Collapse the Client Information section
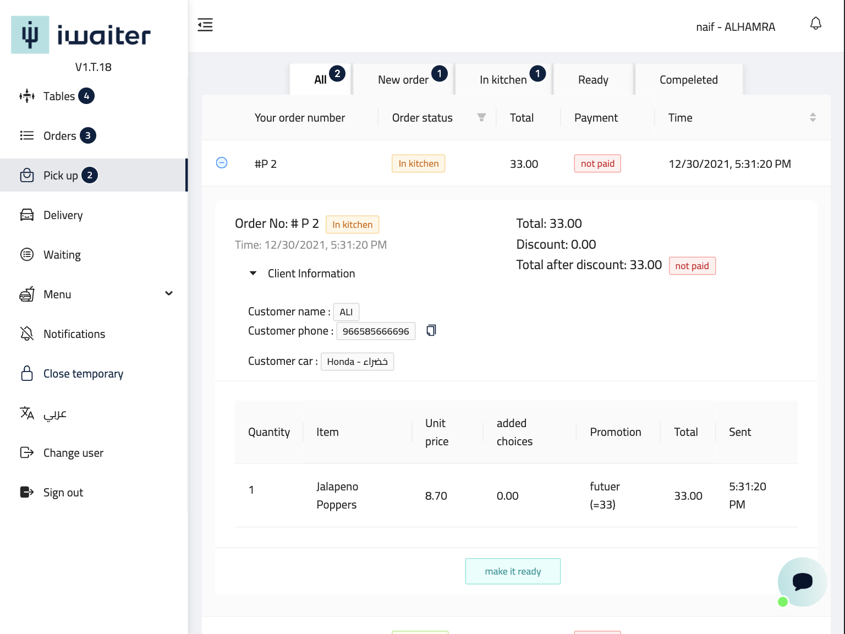845x634 pixels. pyautogui.click(x=253, y=274)
